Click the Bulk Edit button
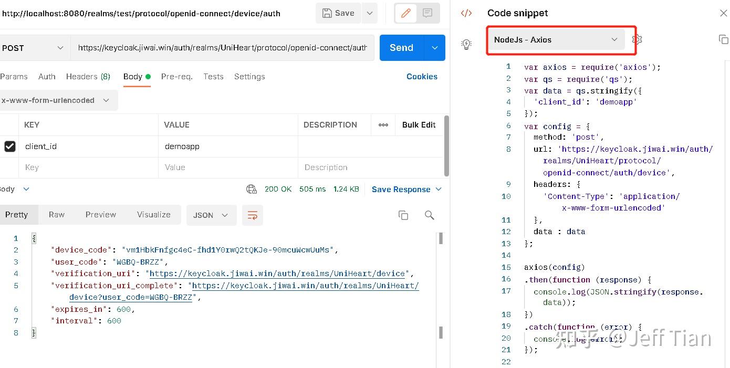Image resolution: width=730 pixels, height=368 pixels. 419,125
